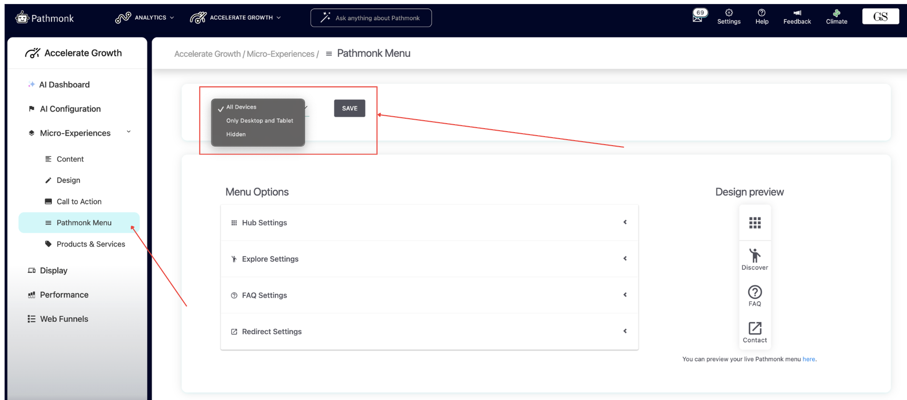Expand Redirect Settings row
907x400 pixels.
click(x=430, y=332)
